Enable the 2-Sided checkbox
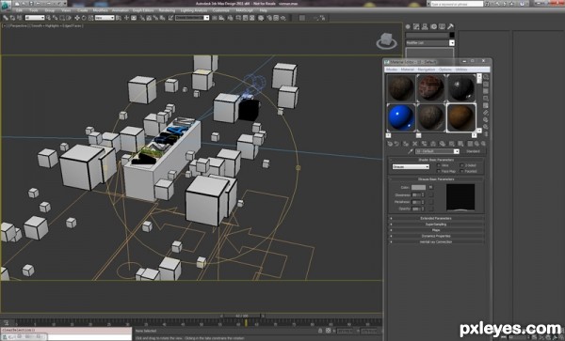Image resolution: width=565 pixels, height=341 pixels. pyautogui.click(x=461, y=165)
